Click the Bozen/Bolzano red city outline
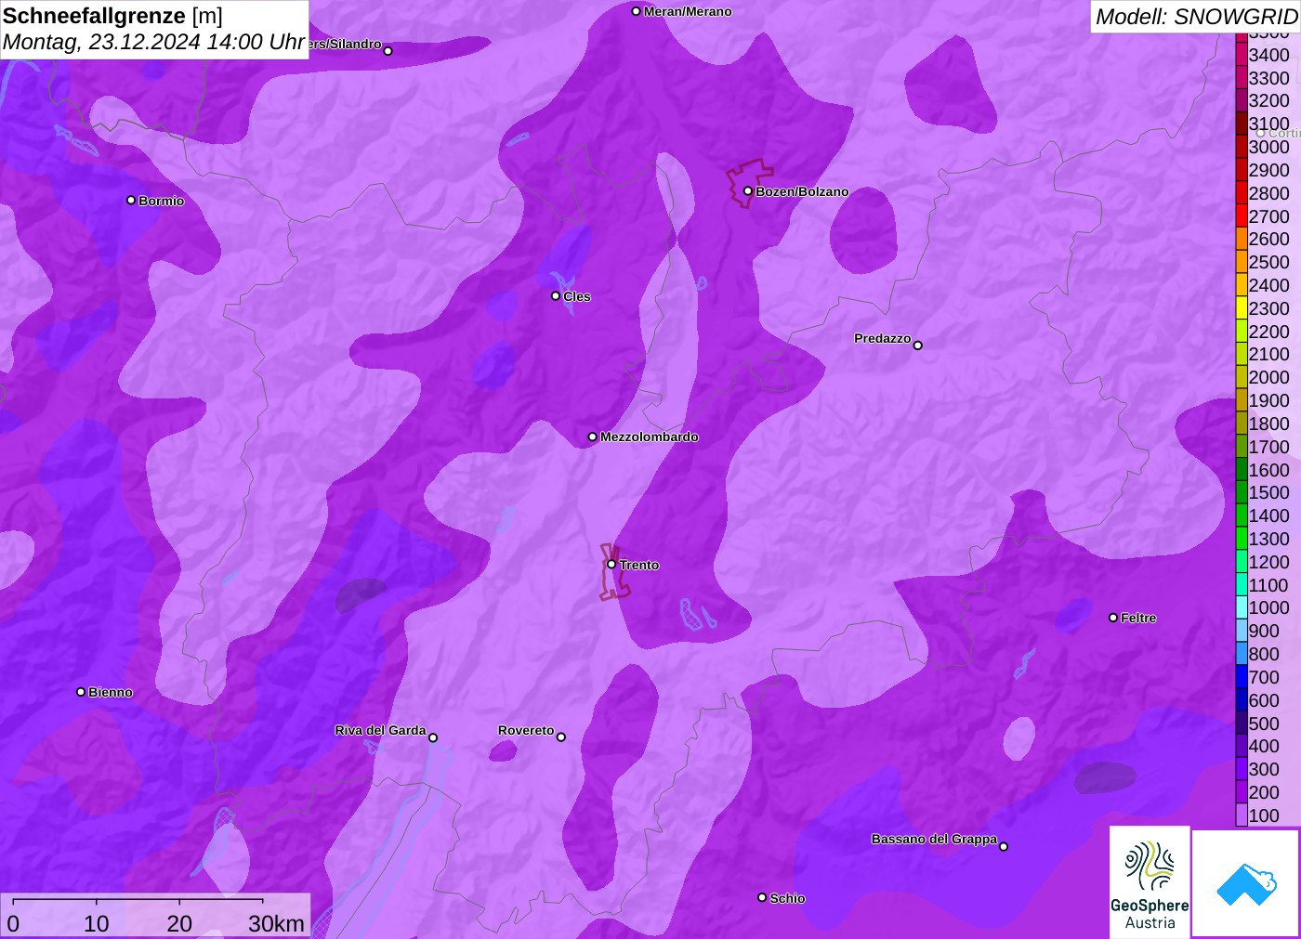Viewport: 1301px width, 939px height. click(750, 183)
